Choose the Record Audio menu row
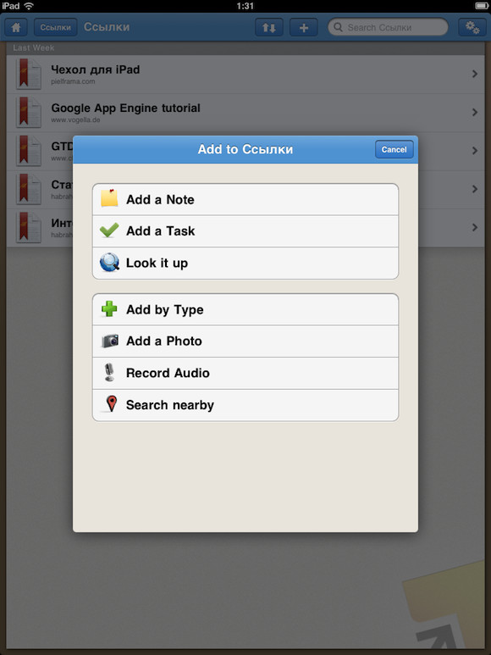The height and width of the screenshot is (655, 491). pos(245,373)
